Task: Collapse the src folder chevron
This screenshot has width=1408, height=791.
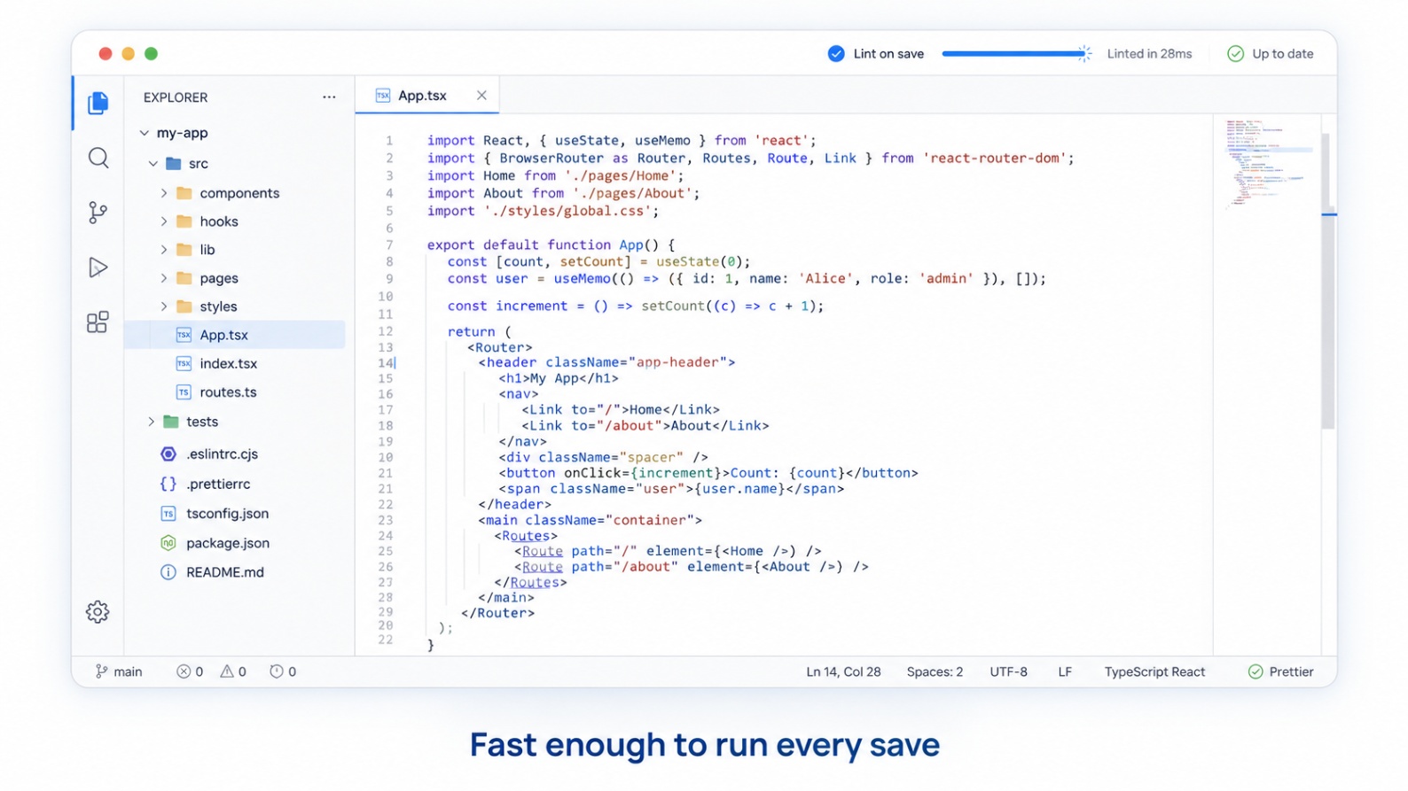Action: click(153, 163)
